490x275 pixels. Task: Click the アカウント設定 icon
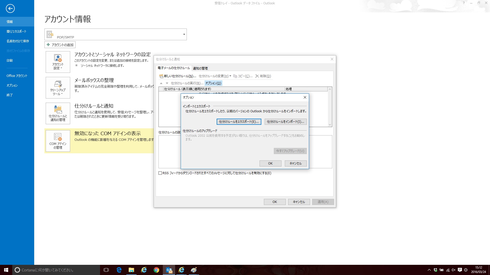[x=57, y=61]
